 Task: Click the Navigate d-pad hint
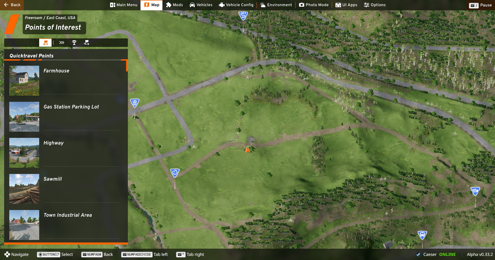(16, 255)
